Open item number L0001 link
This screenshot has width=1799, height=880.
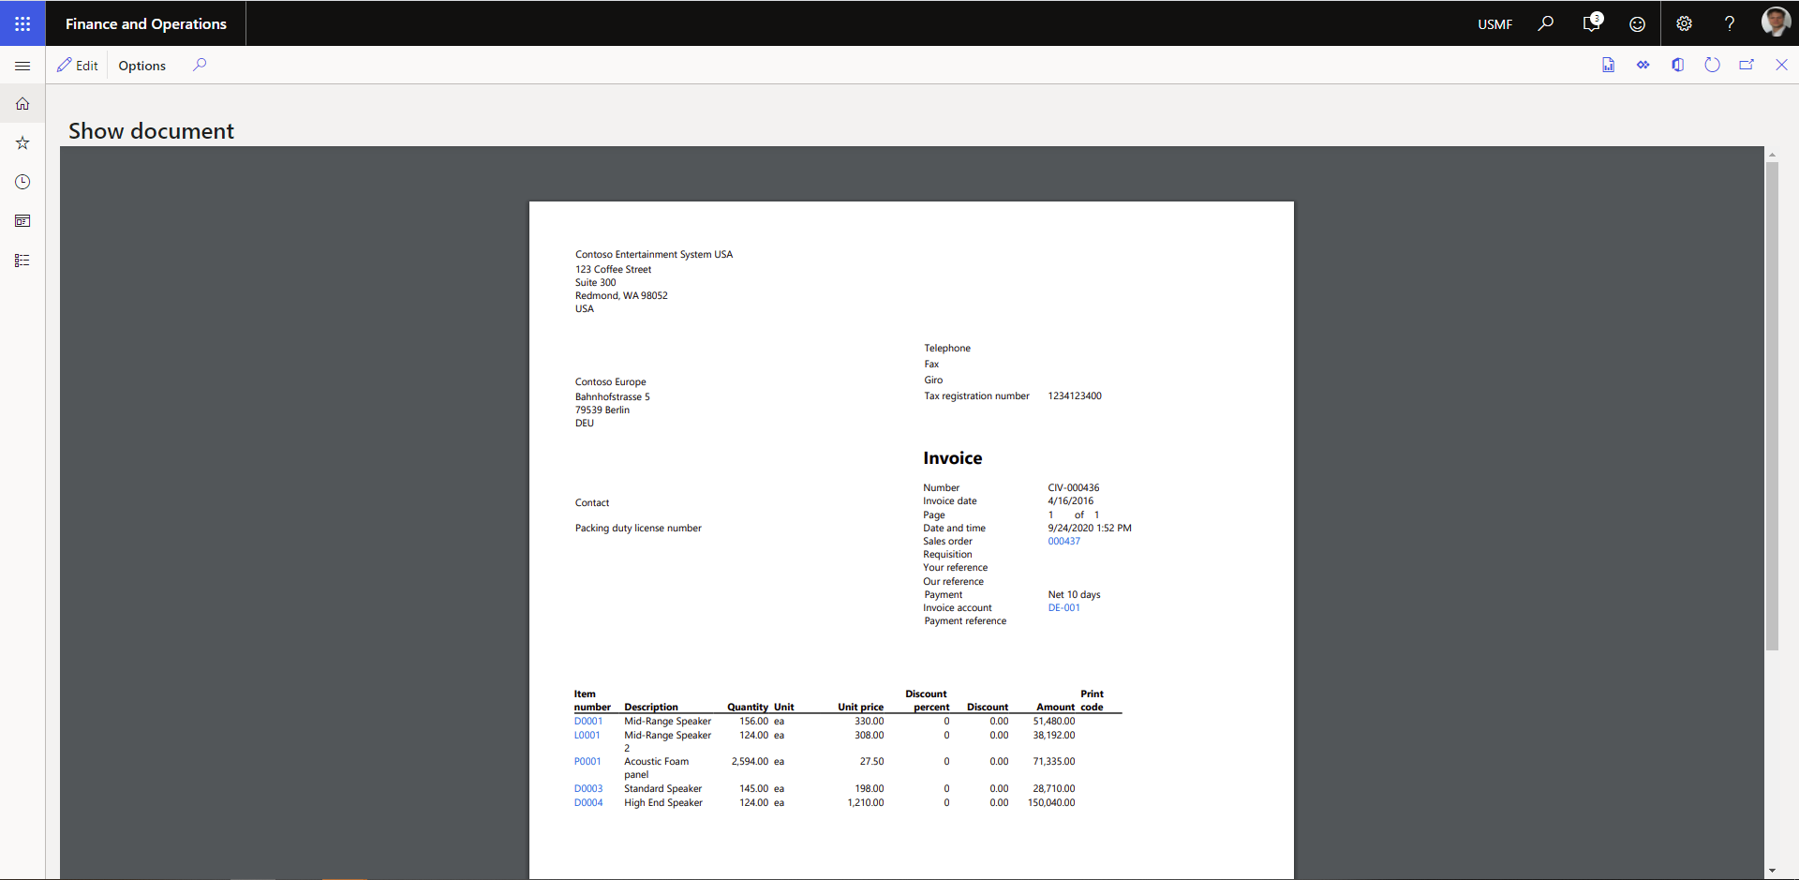(x=587, y=736)
